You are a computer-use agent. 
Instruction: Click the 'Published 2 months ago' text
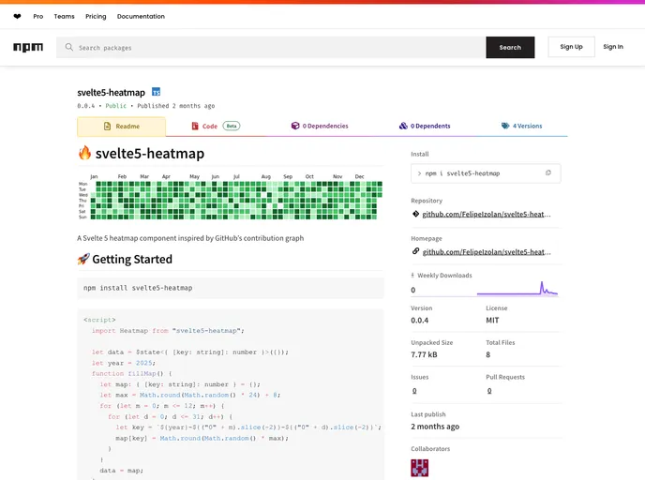point(176,106)
